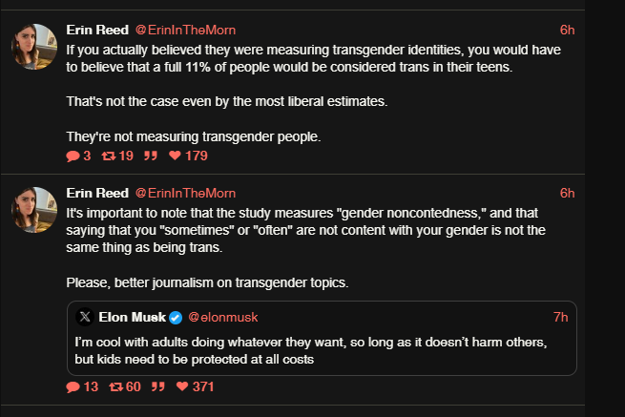This screenshot has height=417, width=625.
Task: Open the Erin Reed name link in first tweet
Action: point(96,30)
